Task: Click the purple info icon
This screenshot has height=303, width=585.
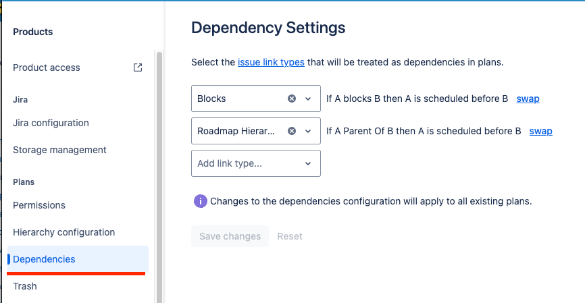Action: coord(201,201)
